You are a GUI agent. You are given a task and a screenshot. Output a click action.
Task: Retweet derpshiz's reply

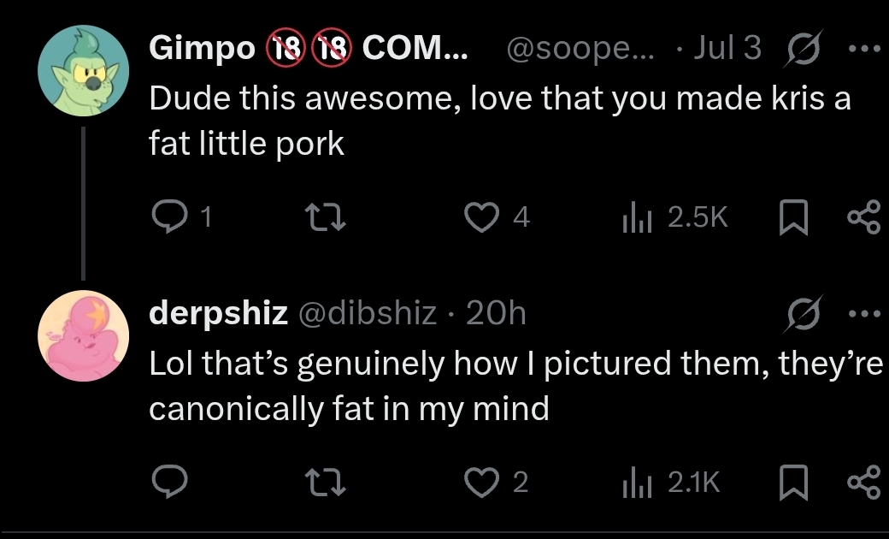tap(326, 483)
